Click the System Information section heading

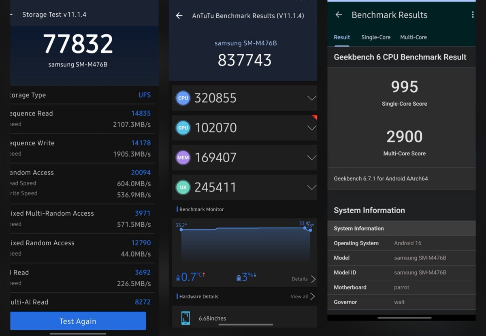point(369,211)
